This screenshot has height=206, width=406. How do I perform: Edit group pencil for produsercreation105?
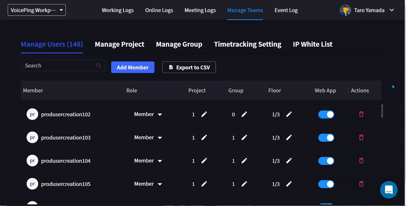pos(244,184)
